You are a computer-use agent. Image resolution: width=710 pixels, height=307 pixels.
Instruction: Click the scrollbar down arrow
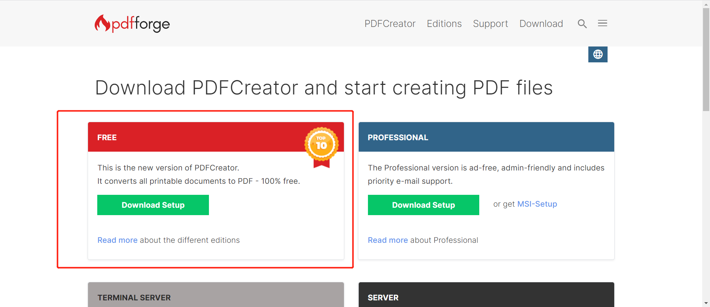(x=706, y=303)
